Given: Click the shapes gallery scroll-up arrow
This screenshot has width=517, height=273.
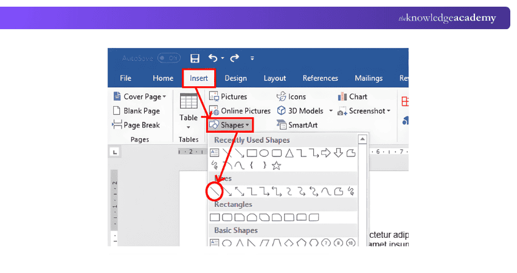Looking at the screenshot, I should pyautogui.click(x=363, y=139).
